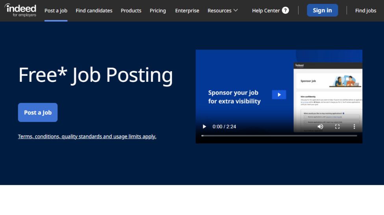Expand the Resources dropdown
The image size is (384, 215).
[x=223, y=11]
